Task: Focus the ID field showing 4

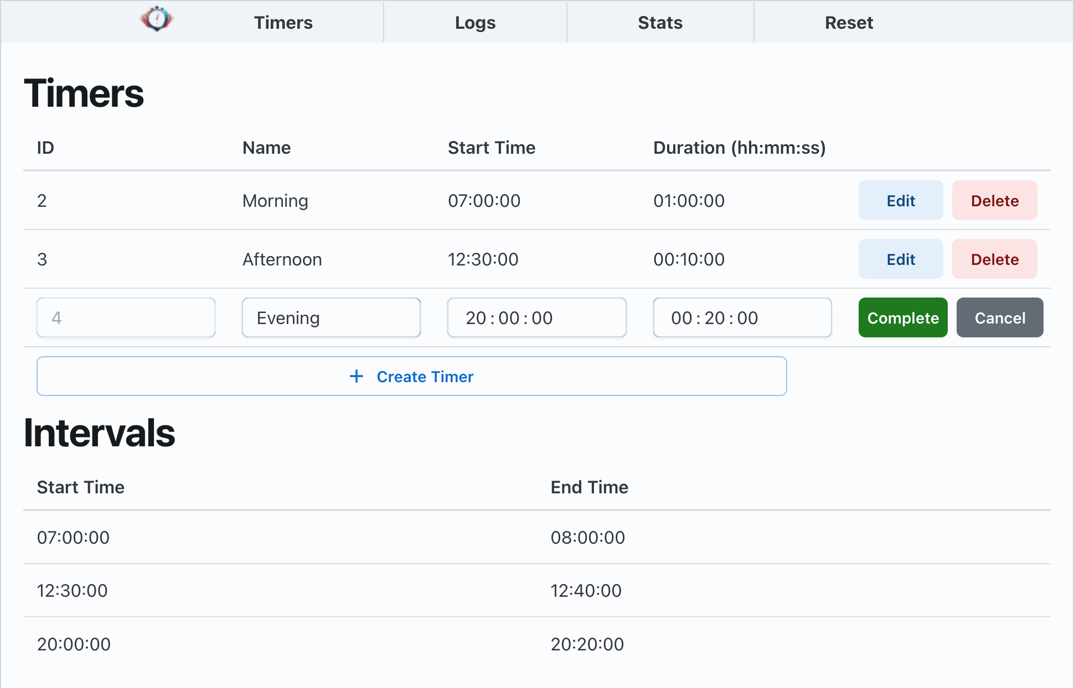Action: [126, 318]
